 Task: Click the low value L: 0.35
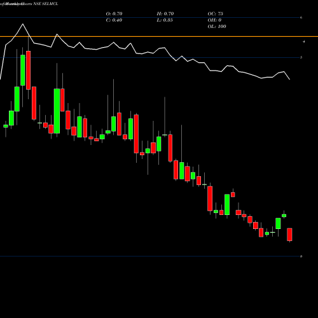pyautogui.click(x=165, y=20)
